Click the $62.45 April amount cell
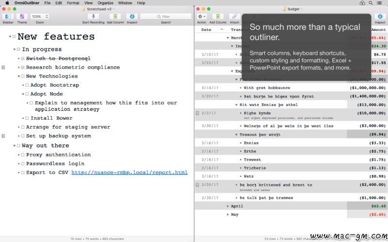Screen dimensions: 388x242 pos(379,206)
